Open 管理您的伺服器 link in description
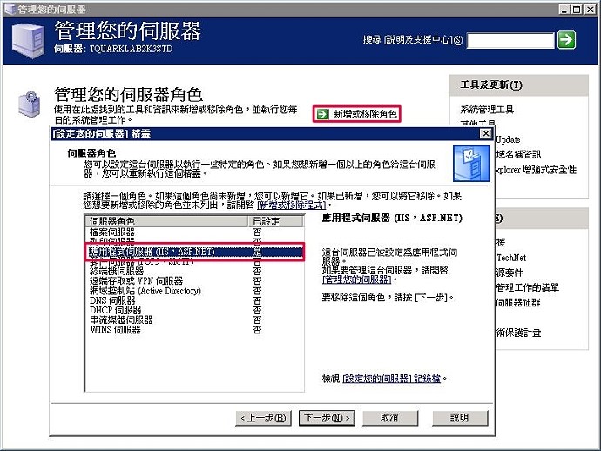 pyautogui.click(x=357, y=279)
